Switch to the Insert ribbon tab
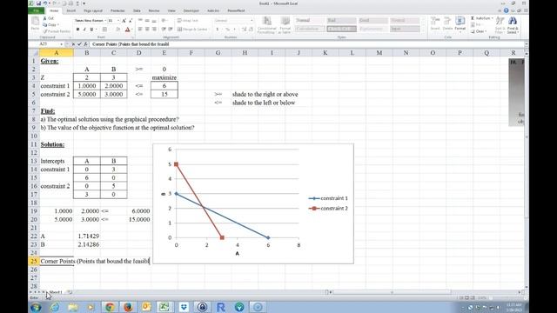Viewport: 557px width, 313px height. tap(71, 11)
